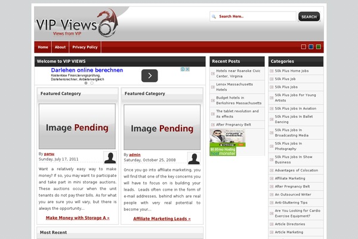This screenshot has height=239, width=358.
Task: Open 50k Plus Job category
Action: 285,79
